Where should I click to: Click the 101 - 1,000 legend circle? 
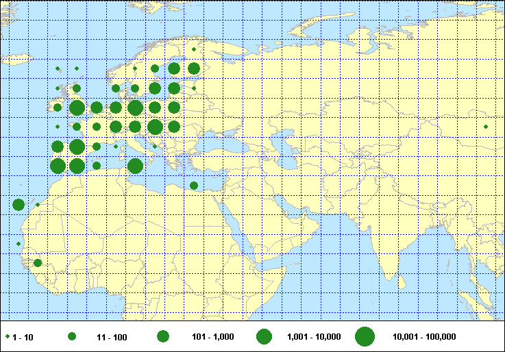(x=163, y=337)
